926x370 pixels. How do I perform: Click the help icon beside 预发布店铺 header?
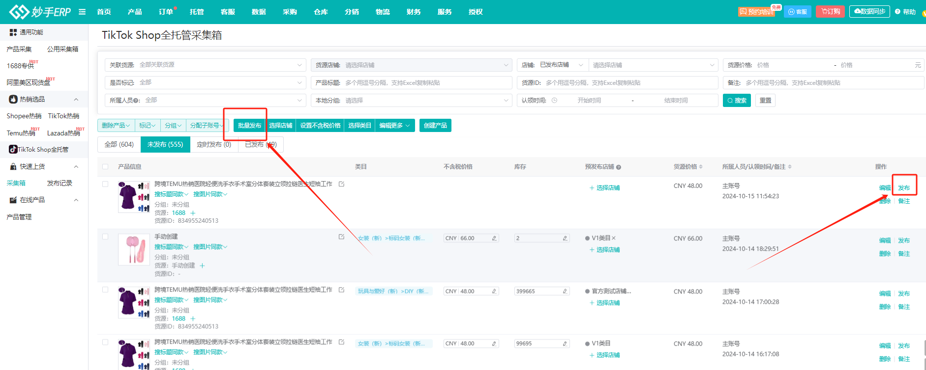click(x=619, y=167)
